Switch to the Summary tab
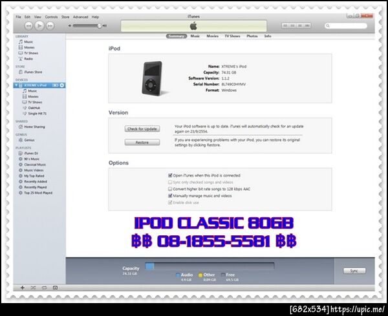This screenshot has height=316, width=388. 176,36
